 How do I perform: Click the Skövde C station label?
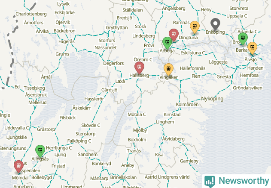91,125
